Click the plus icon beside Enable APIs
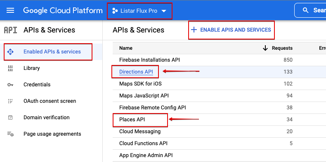This screenshot has width=326, height=162. [194, 30]
